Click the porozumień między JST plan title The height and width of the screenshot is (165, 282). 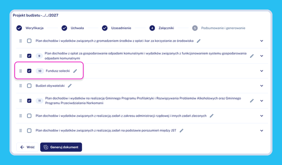(106, 130)
